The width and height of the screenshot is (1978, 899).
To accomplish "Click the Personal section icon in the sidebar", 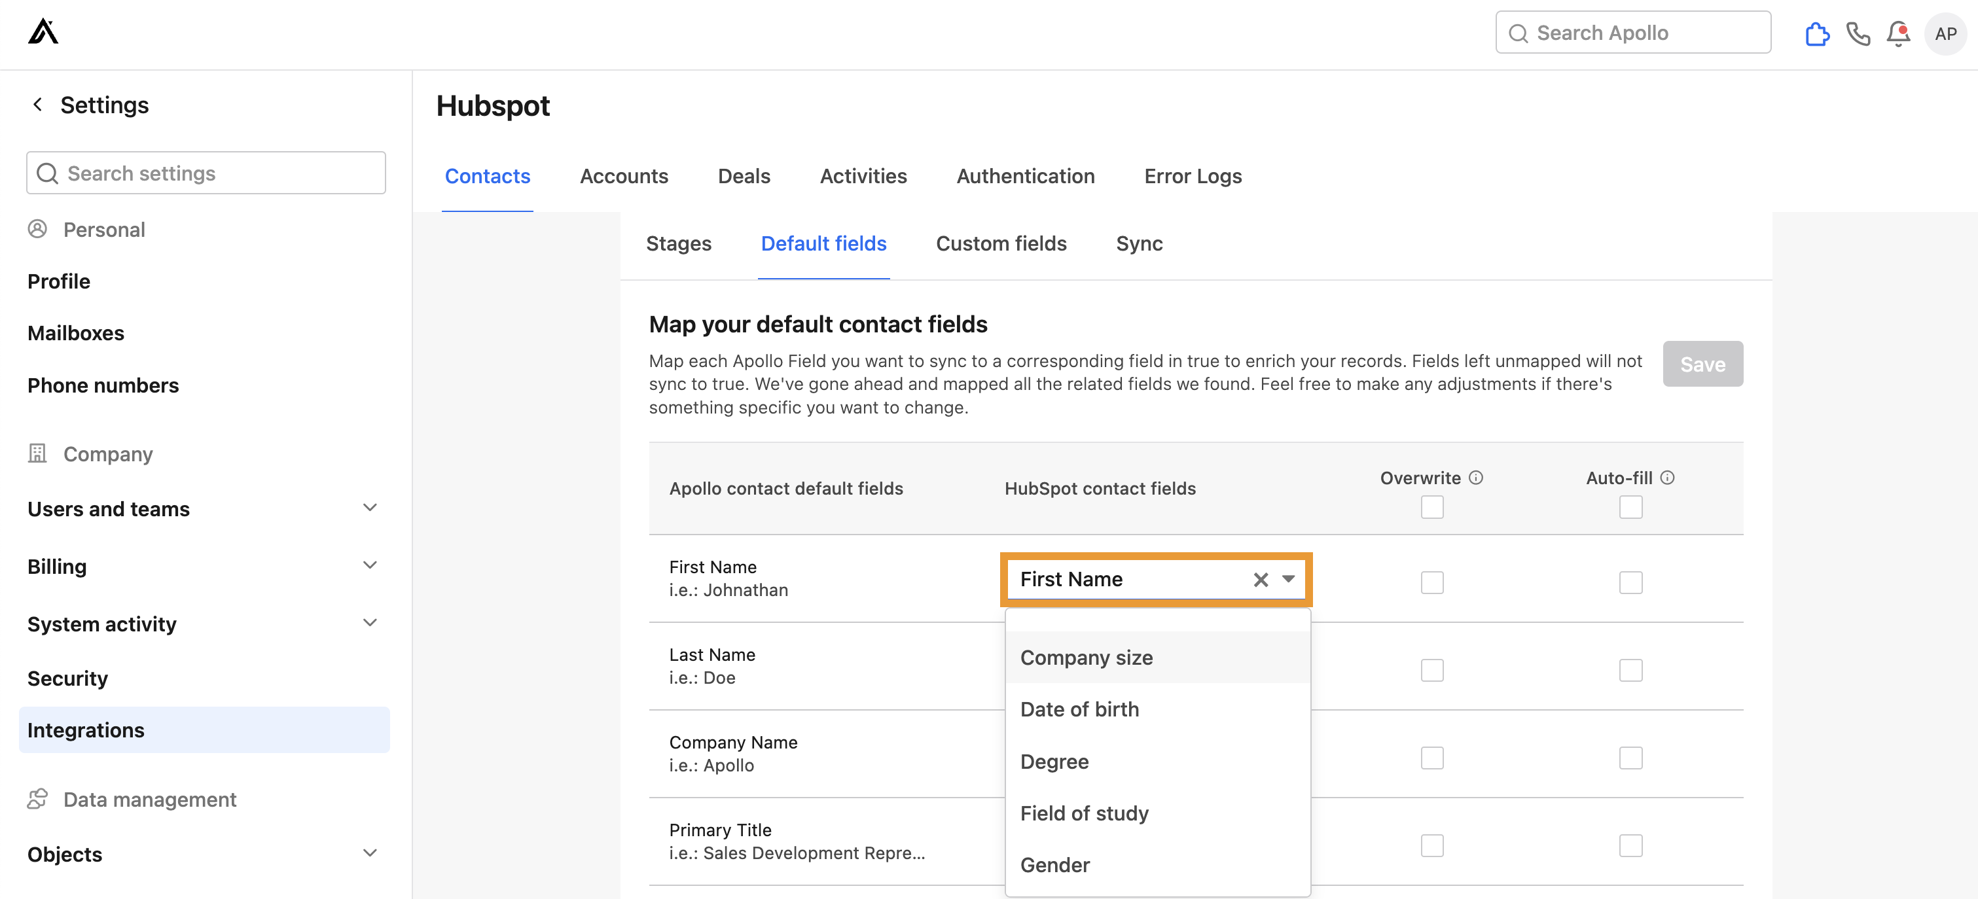I will tap(37, 229).
